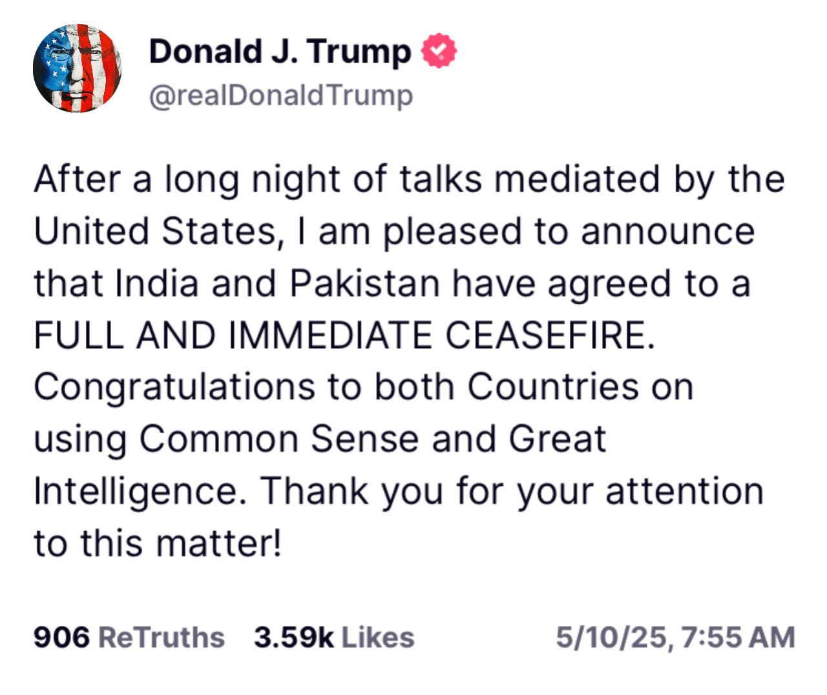Click the red verified checkmark badge

439,52
